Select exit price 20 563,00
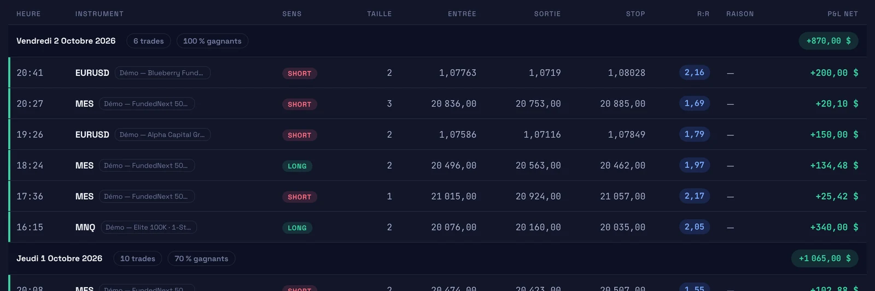Image resolution: width=875 pixels, height=291 pixels. pyautogui.click(x=538, y=165)
